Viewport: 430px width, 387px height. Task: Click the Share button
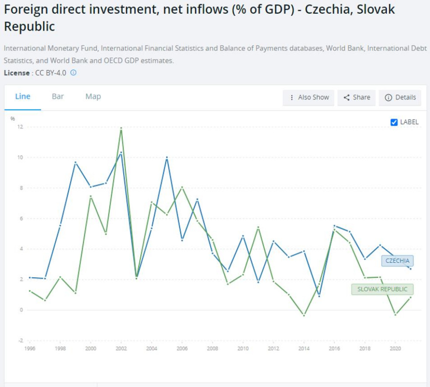pos(357,98)
